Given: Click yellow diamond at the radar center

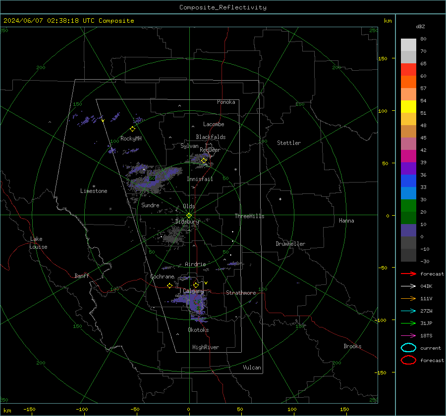Looking at the screenshot, I should click(189, 216).
